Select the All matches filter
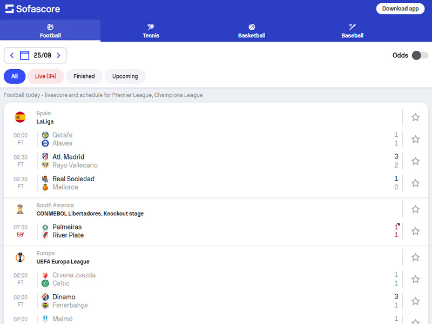Viewport: 432px width, 324px height. pyautogui.click(x=15, y=76)
